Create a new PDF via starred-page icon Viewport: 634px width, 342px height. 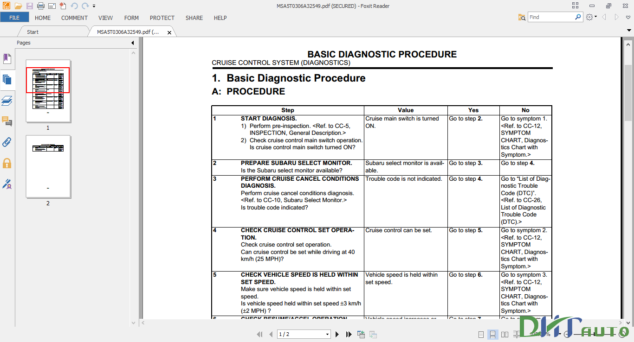[63, 6]
